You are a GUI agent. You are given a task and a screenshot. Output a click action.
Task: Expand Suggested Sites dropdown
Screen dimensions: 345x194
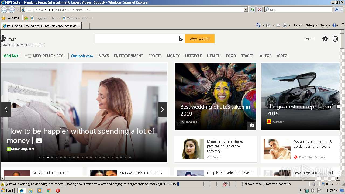click(58, 18)
